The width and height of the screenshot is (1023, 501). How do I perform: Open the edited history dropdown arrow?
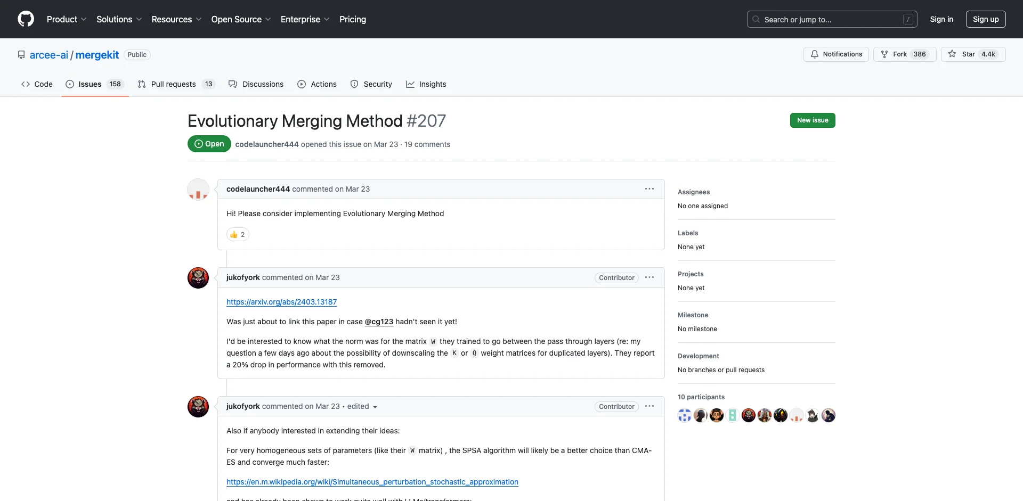click(x=375, y=407)
